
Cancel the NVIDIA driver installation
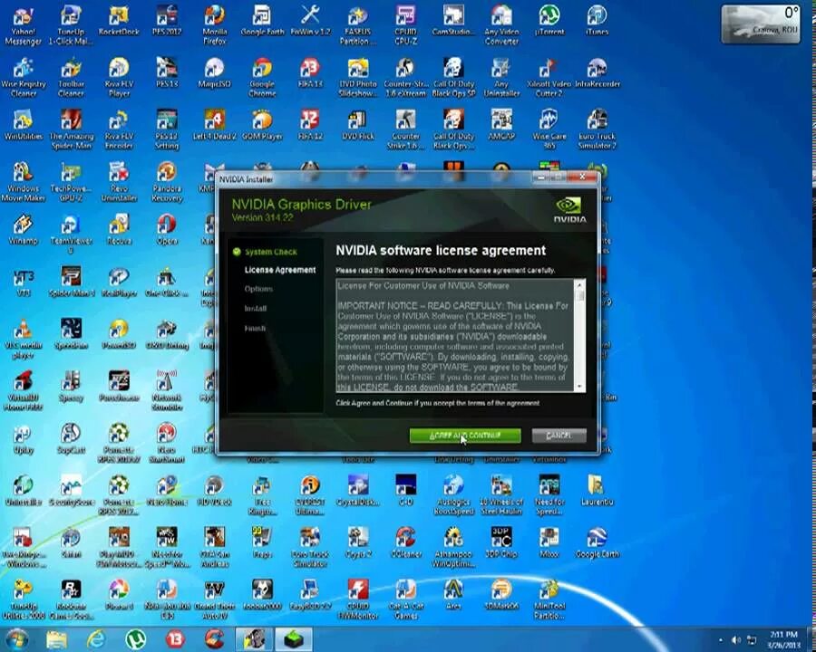[x=559, y=436]
